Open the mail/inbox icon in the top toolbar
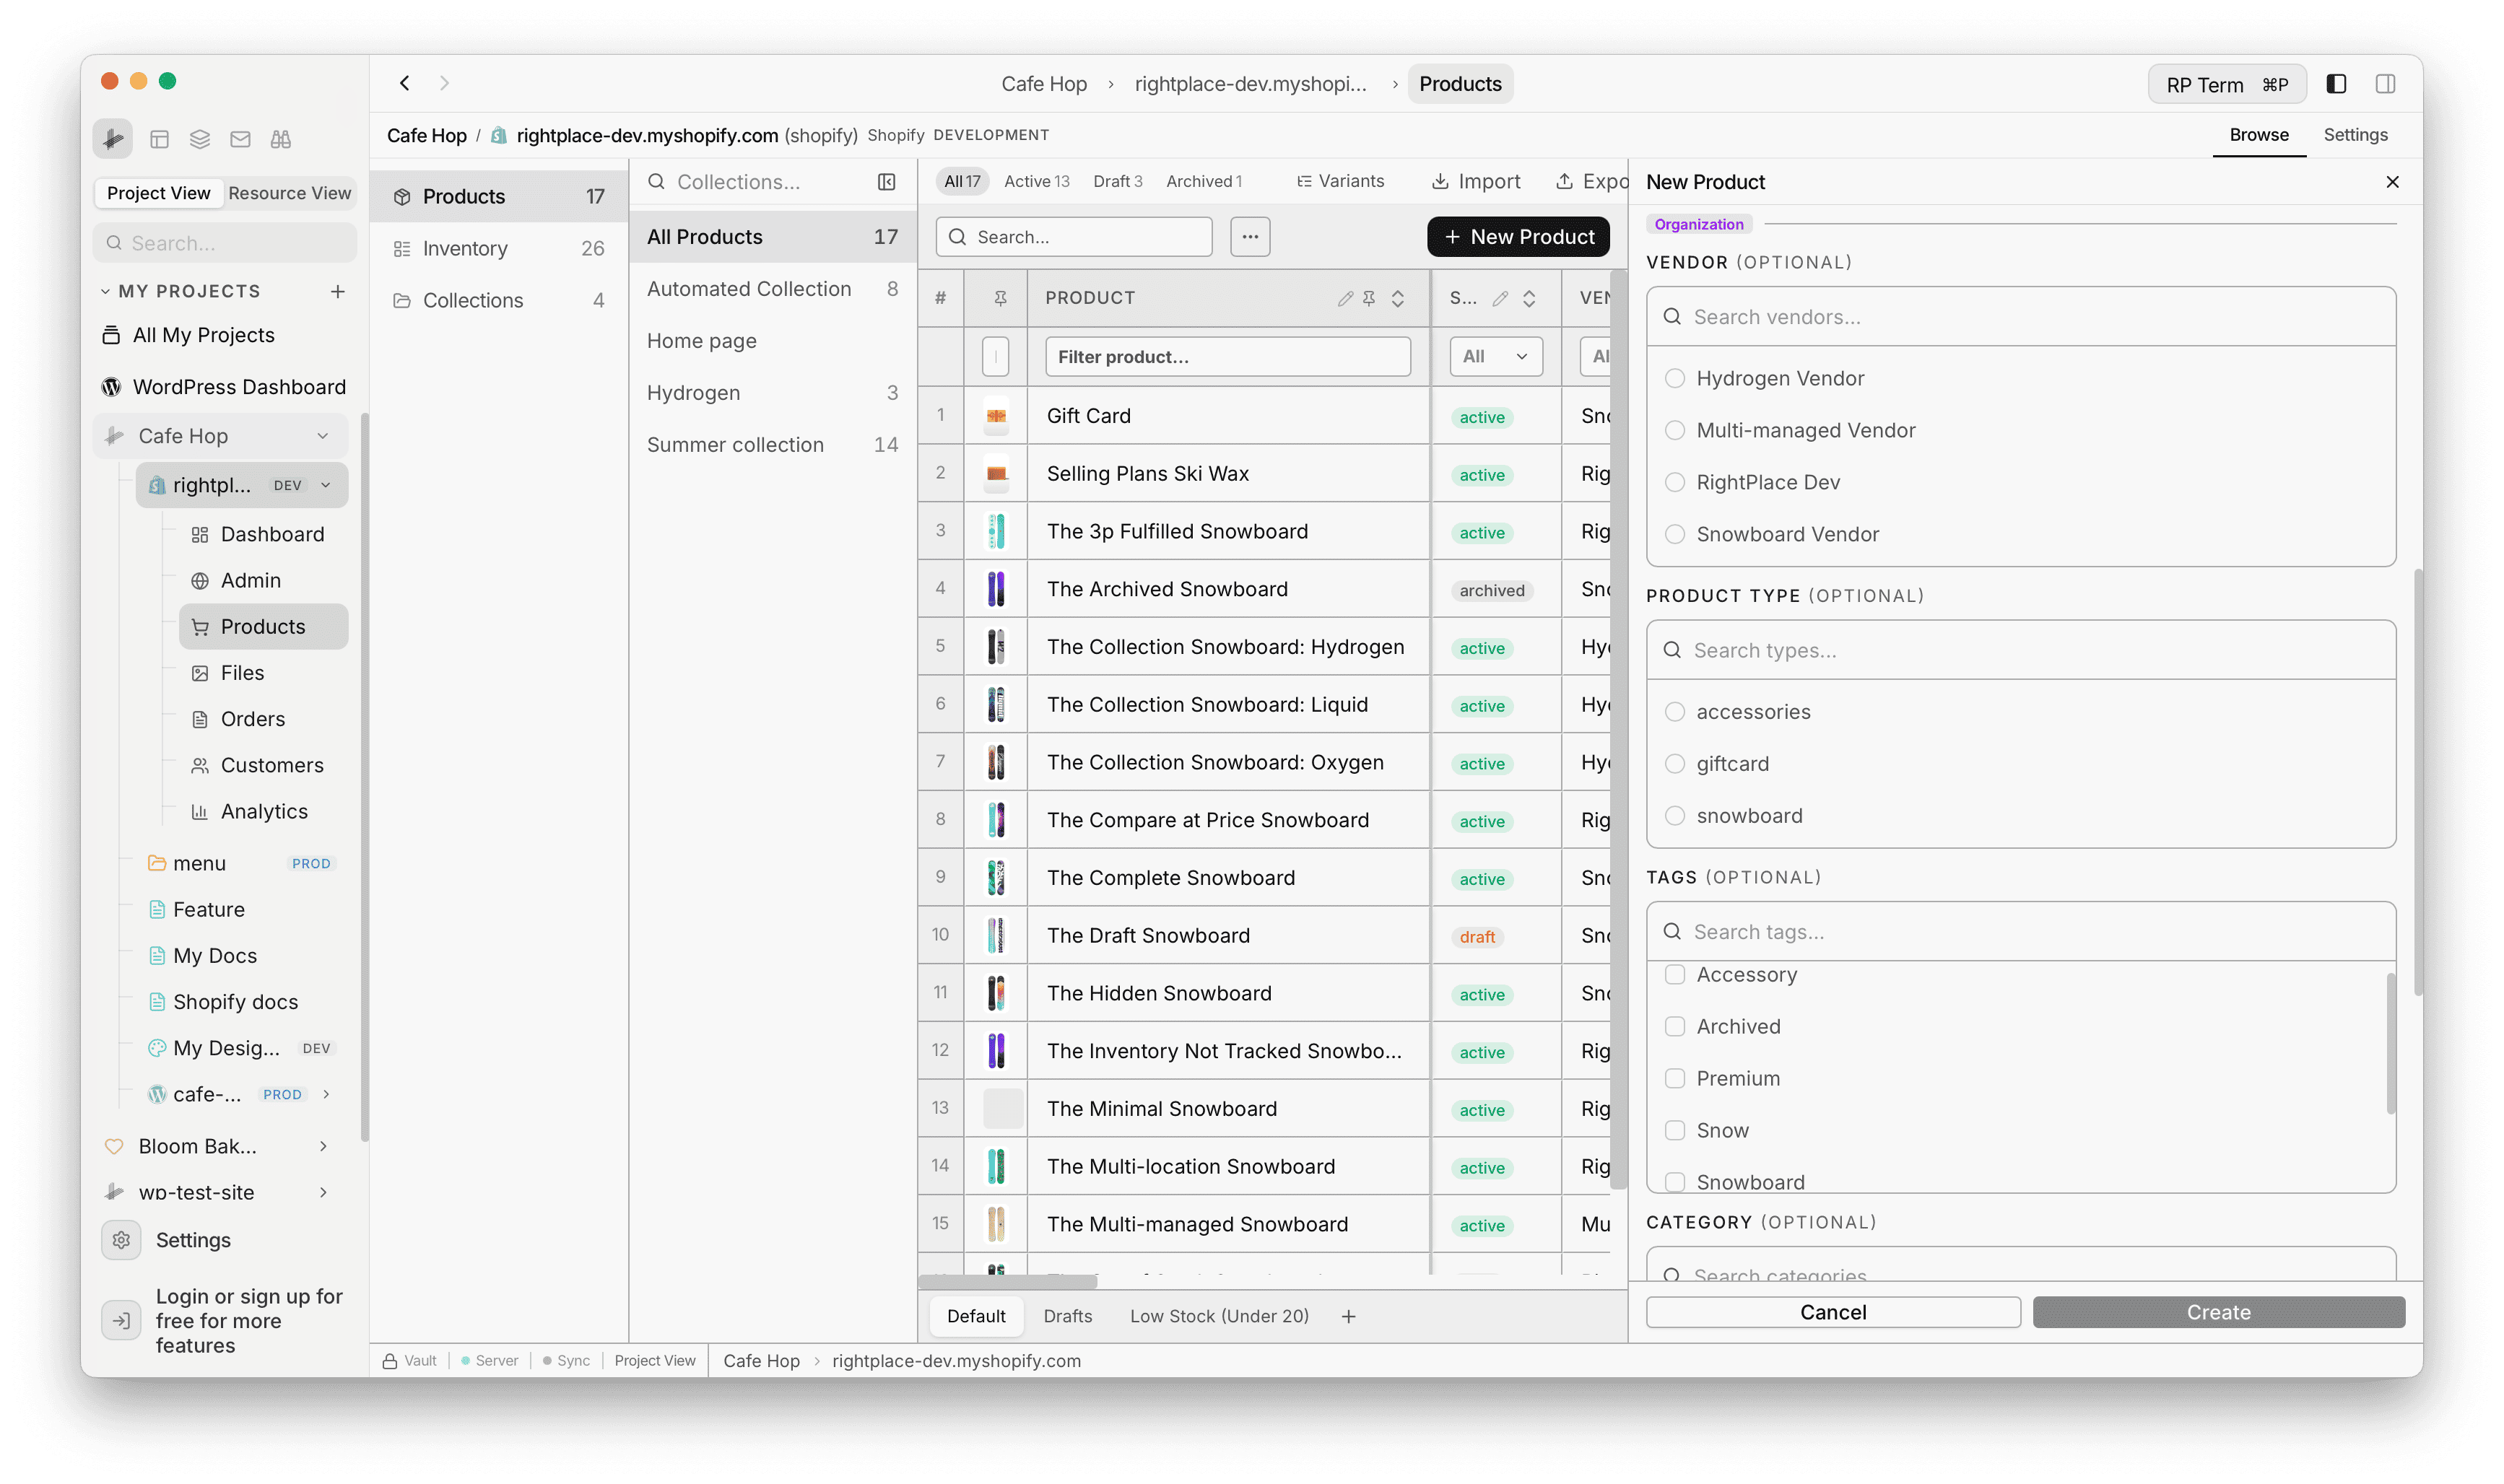The image size is (2504, 1484). [x=240, y=139]
